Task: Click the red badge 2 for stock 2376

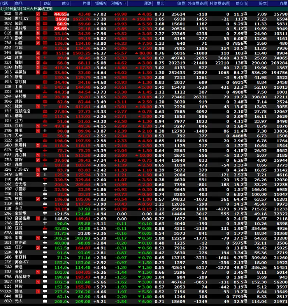Action: (x=38, y=199)
